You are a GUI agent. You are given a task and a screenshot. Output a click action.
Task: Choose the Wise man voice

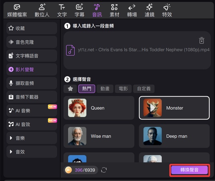[x=99, y=136]
